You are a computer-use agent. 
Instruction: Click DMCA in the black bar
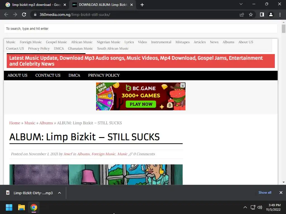(74, 75)
